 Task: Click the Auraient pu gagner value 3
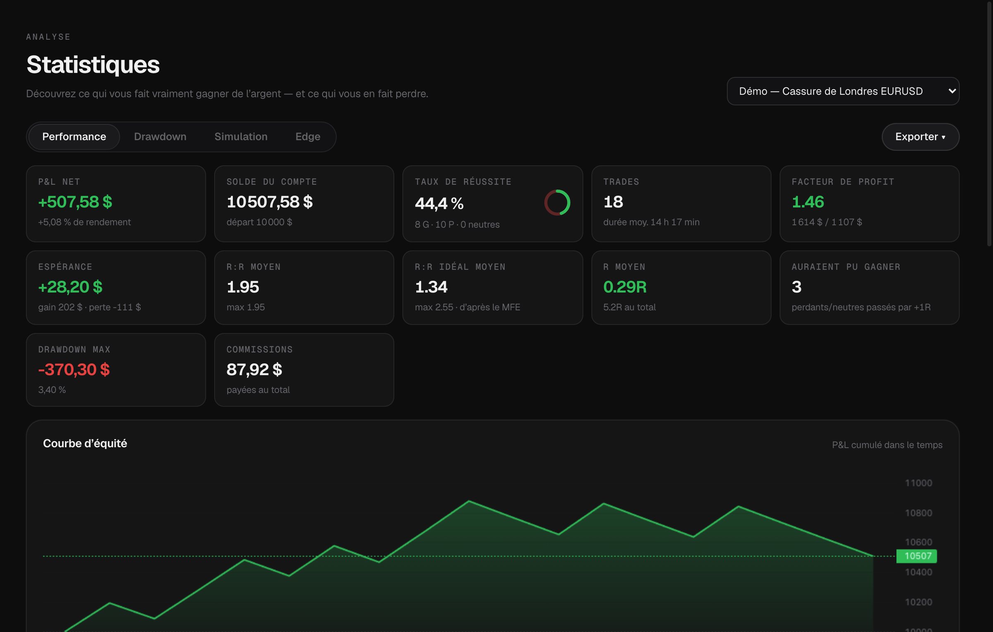click(796, 287)
